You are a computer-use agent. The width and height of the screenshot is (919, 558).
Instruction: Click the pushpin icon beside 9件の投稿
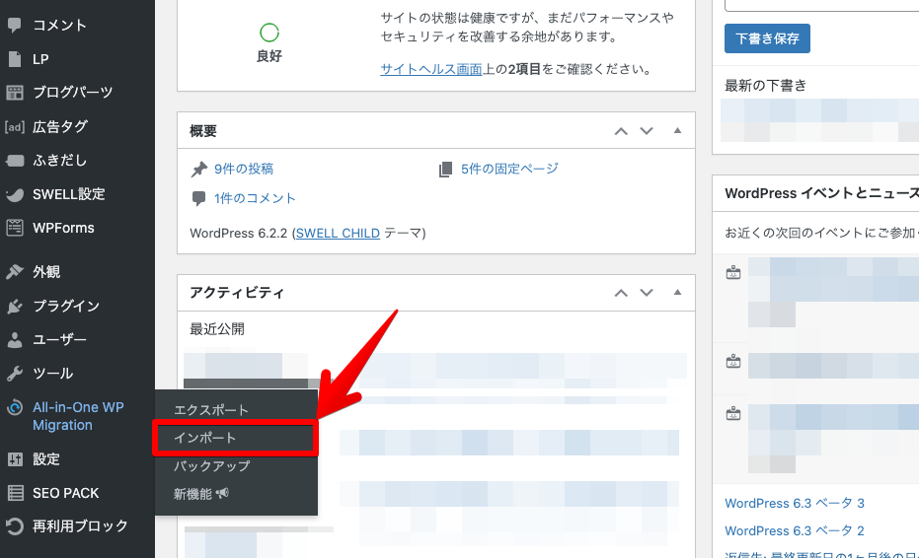point(199,170)
